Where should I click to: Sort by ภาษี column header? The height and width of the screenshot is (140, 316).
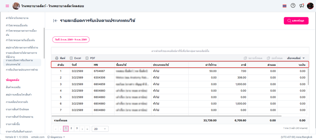pyautogui.click(x=233, y=65)
